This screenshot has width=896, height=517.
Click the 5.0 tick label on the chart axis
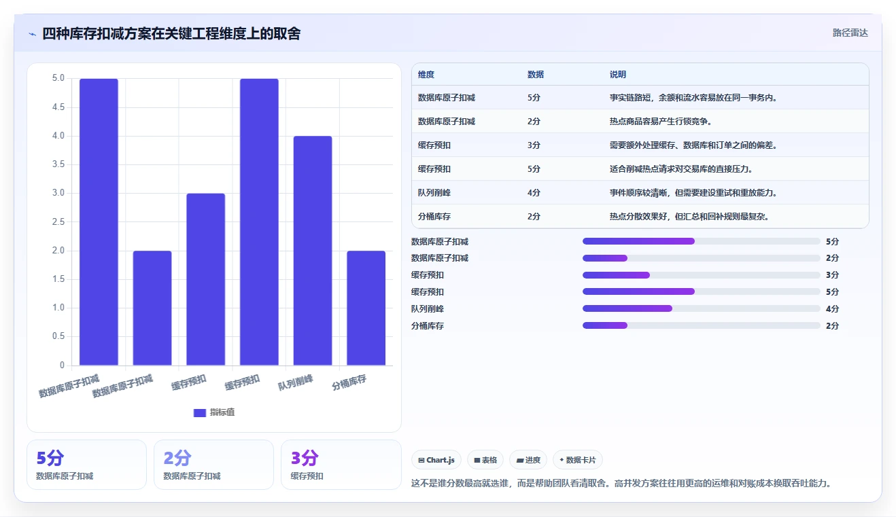point(58,78)
